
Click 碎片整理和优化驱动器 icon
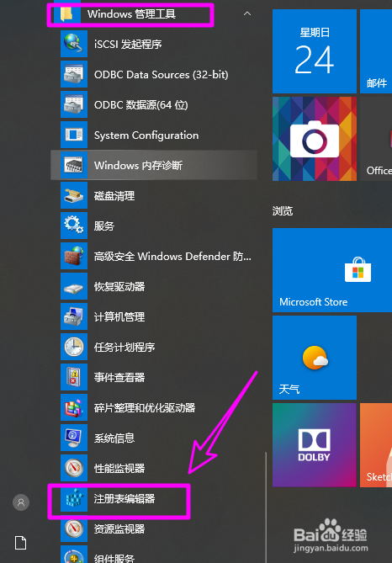(x=74, y=407)
